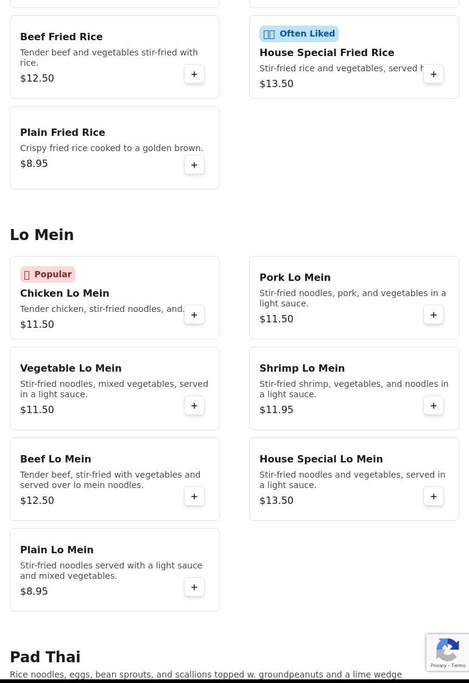Open House Special Fried Rice title
This screenshot has width=469, height=683.
tap(326, 52)
